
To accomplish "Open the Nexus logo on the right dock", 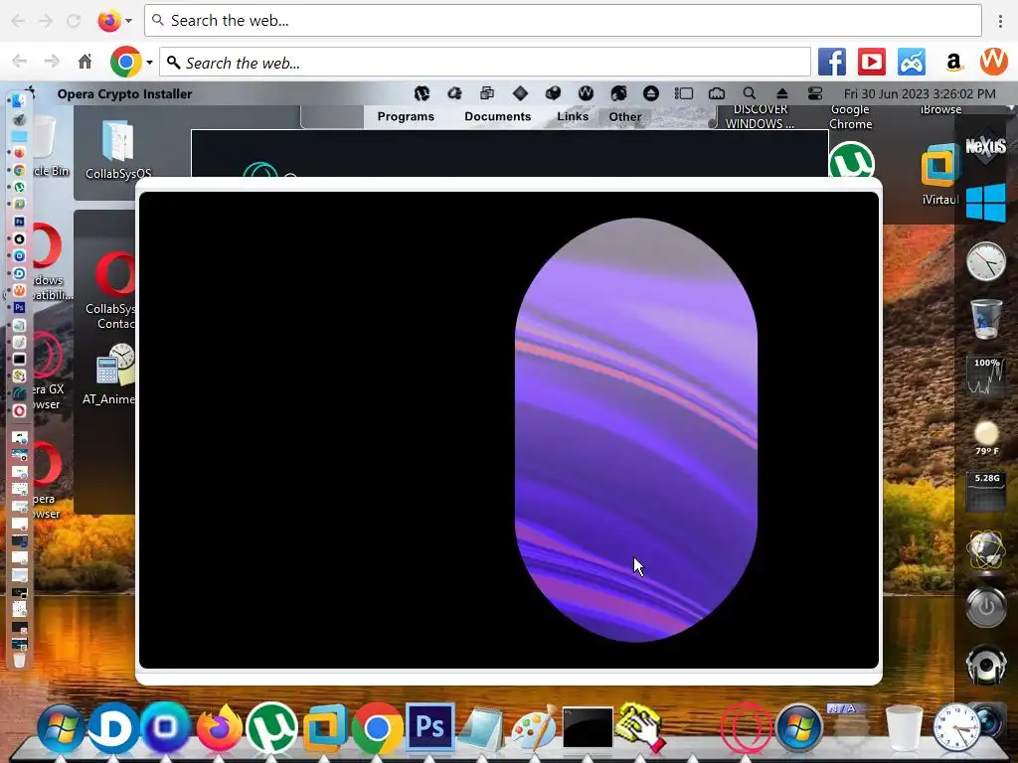I will click(985, 147).
